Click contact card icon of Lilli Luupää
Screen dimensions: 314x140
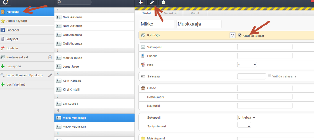point(59,104)
